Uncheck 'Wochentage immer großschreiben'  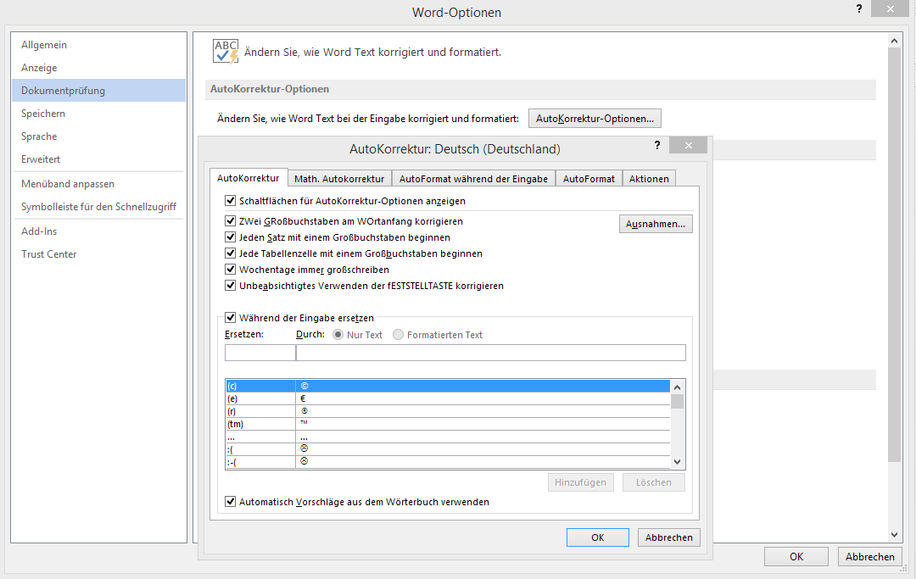(231, 270)
